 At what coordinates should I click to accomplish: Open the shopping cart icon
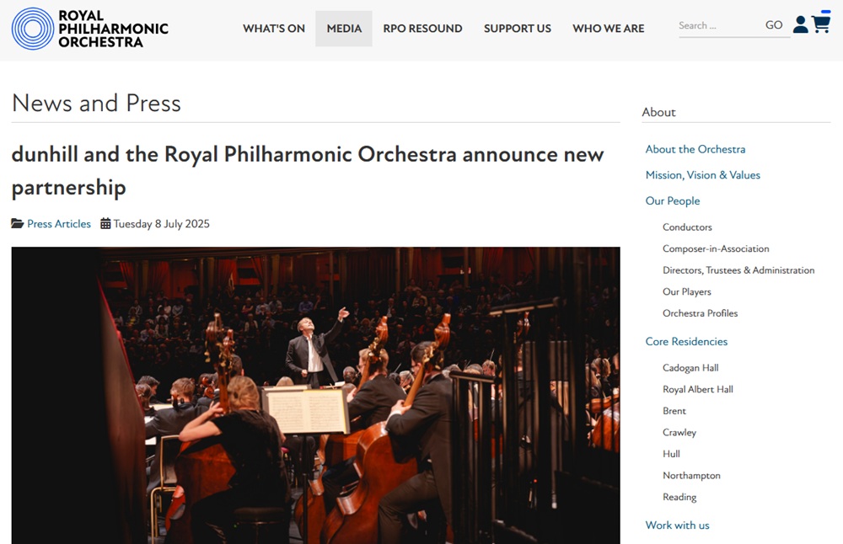821,23
